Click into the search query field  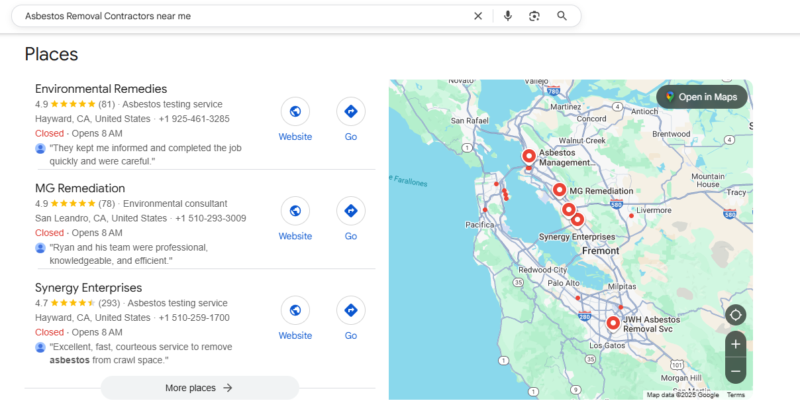point(238,16)
